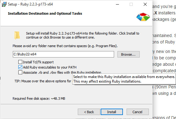Click the RubyInstaller gem logo

tap(143, 17)
